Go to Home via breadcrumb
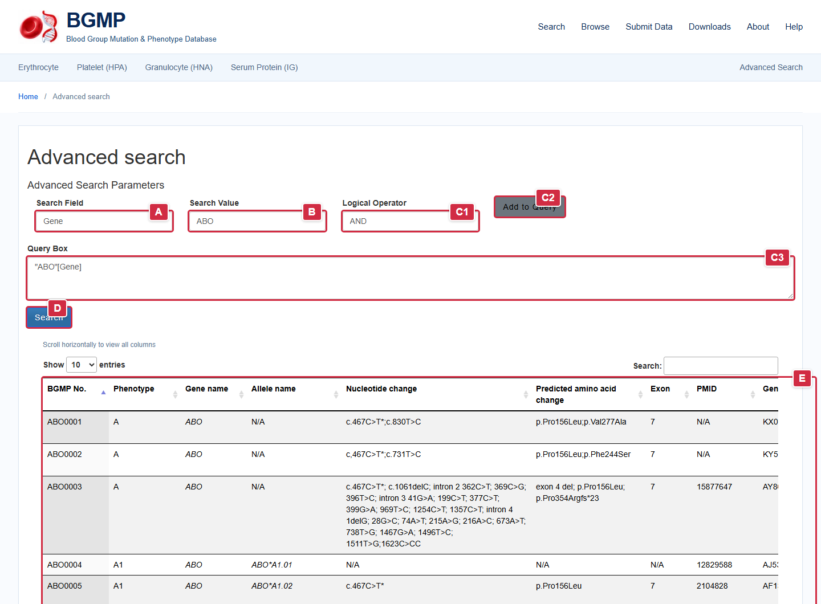 tap(28, 97)
